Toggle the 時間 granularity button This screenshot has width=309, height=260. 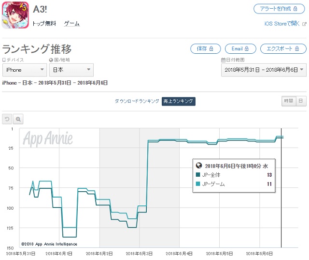pyautogui.click(x=289, y=101)
